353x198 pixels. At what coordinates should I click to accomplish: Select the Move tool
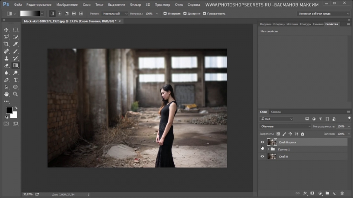coord(6,29)
